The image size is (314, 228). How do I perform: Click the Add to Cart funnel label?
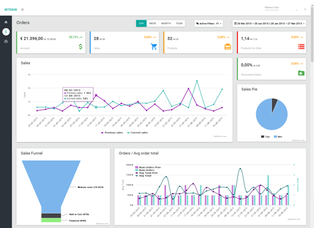(79, 214)
